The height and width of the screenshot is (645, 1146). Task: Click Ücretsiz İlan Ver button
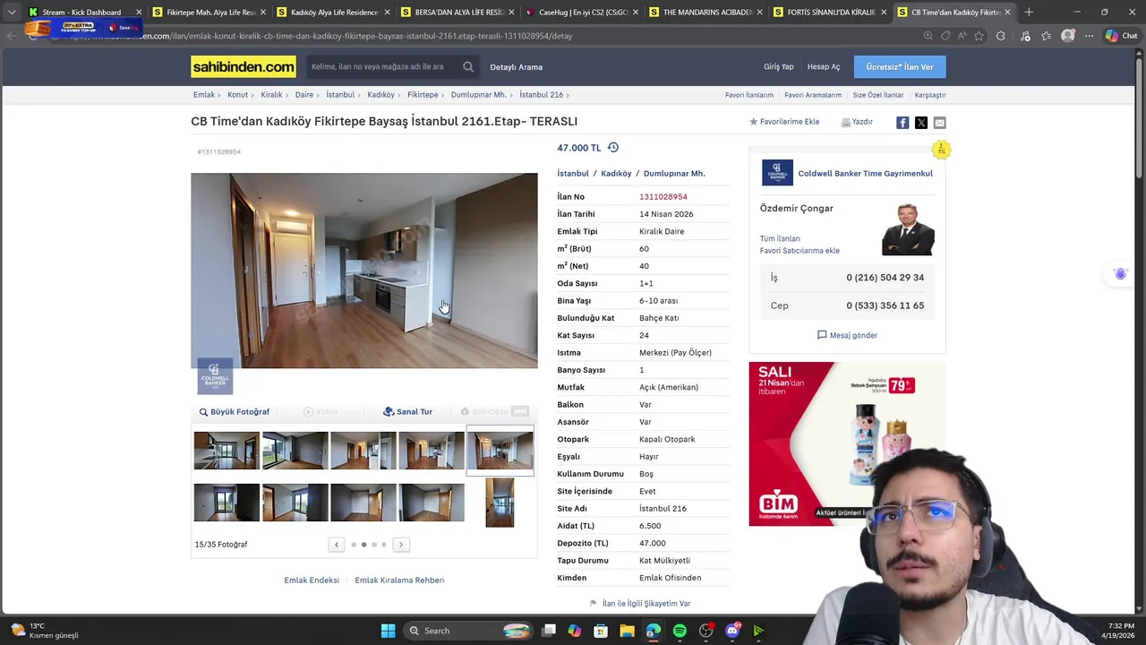click(x=900, y=67)
